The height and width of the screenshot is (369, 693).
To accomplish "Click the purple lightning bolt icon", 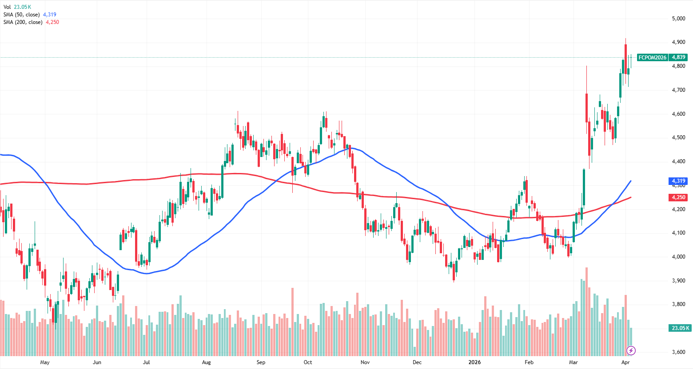I will (x=631, y=351).
